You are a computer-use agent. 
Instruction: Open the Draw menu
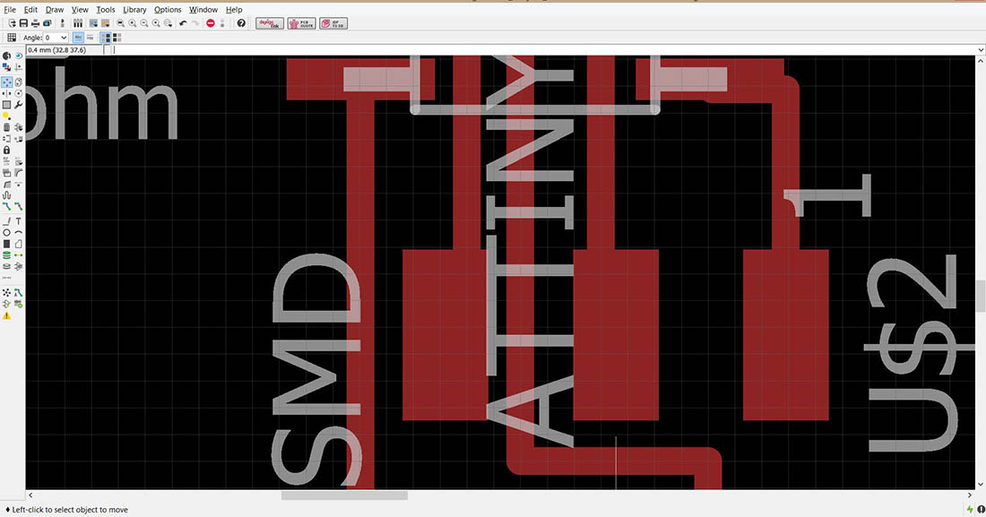click(x=55, y=10)
